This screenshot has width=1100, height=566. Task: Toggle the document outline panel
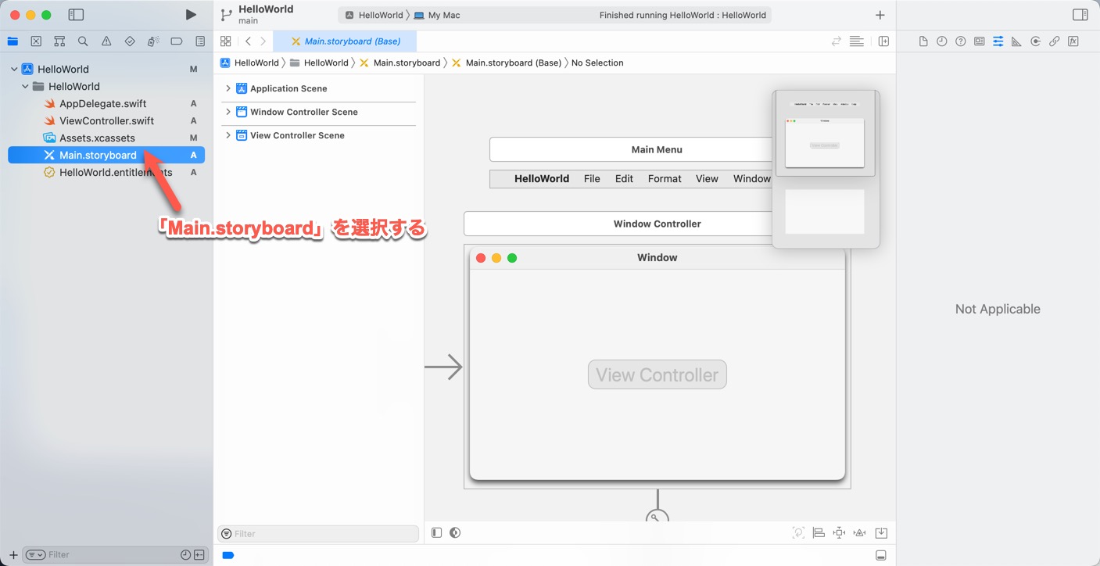click(x=436, y=532)
